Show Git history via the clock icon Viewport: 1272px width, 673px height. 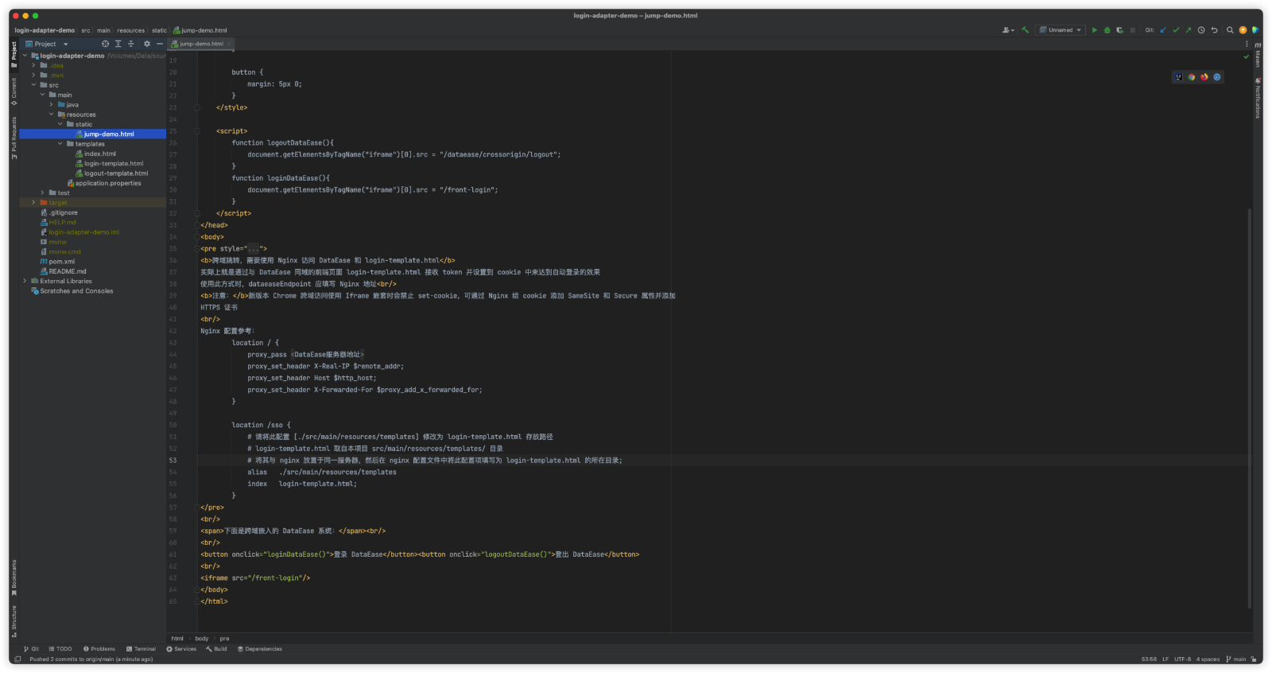coord(1201,30)
